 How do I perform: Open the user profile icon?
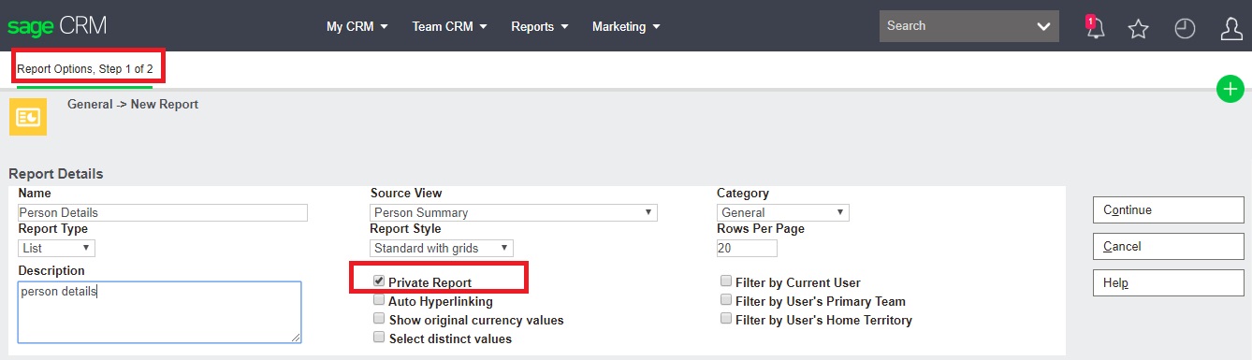click(1231, 28)
